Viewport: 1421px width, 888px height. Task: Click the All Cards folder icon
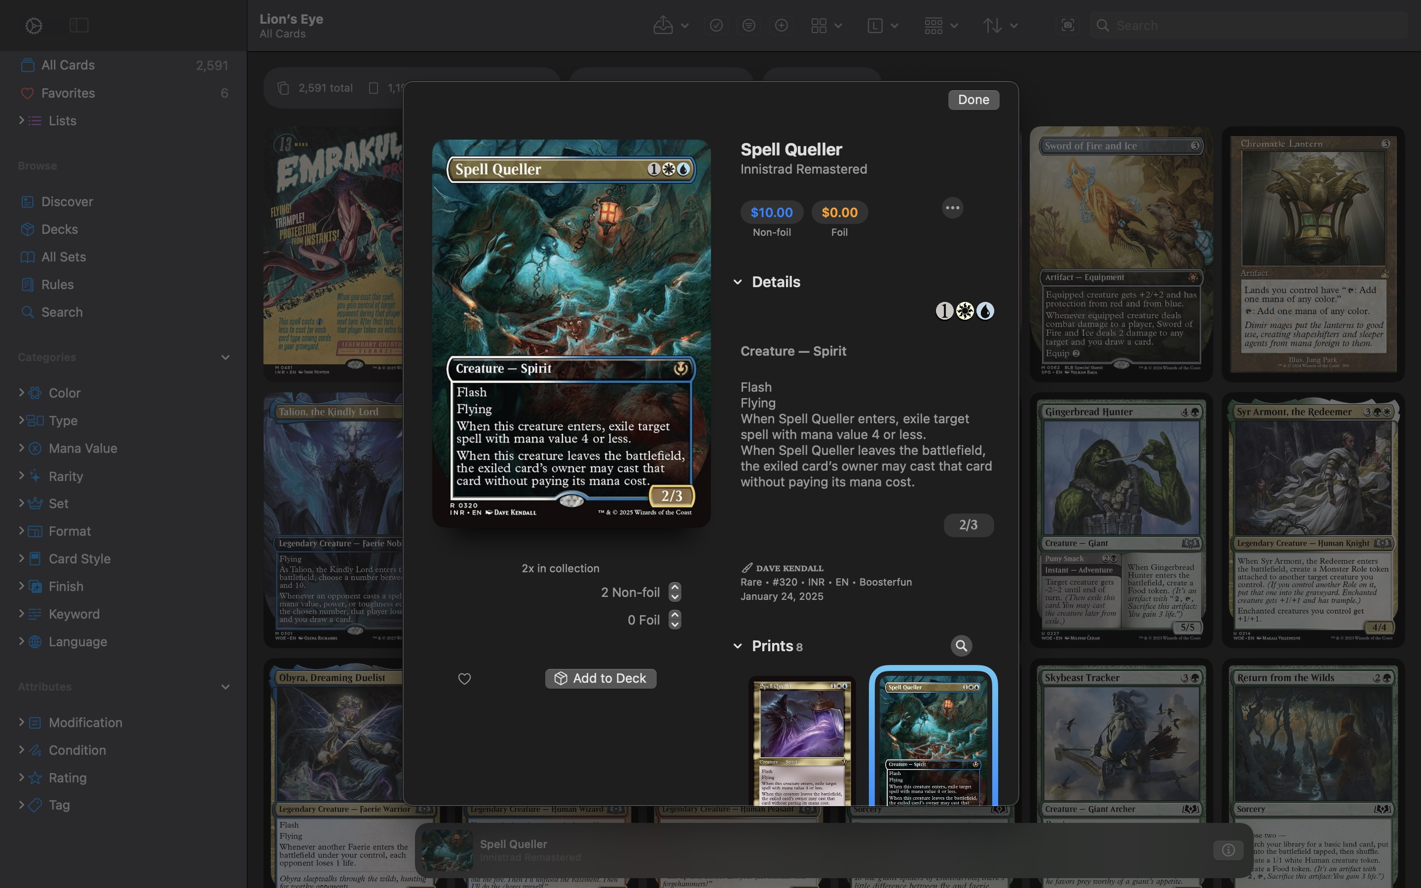click(x=28, y=65)
